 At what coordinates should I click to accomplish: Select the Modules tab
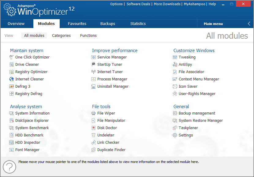[46, 24]
